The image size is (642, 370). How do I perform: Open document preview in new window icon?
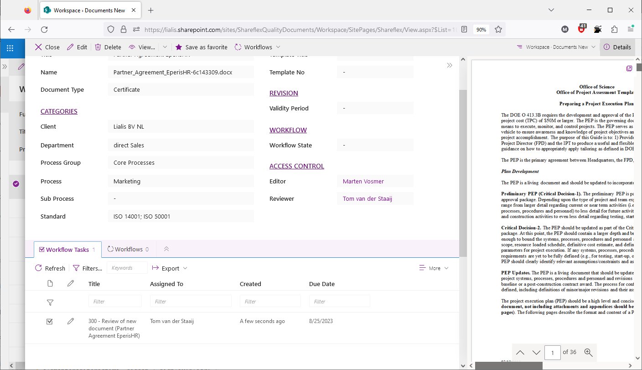coord(629,68)
